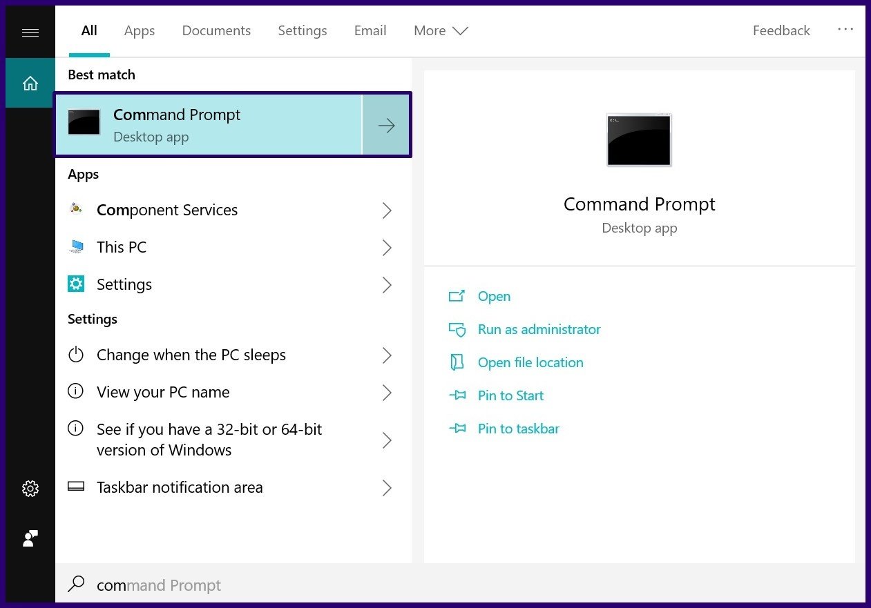Click the taskbar icon beside Taskbar notification area

pyautogui.click(x=76, y=487)
